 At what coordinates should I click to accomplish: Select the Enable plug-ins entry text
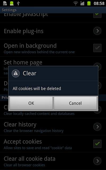(24, 31)
